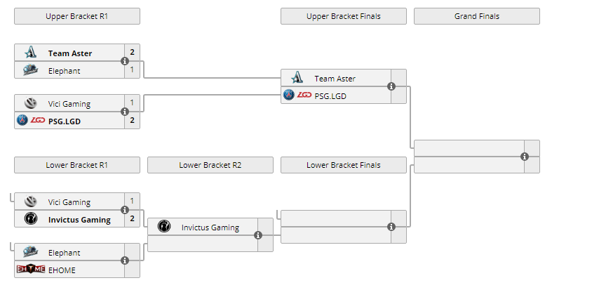This screenshot has height=297, width=599.
Task: Open info icon for Lower Bracket Finals match
Action: tap(391, 227)
